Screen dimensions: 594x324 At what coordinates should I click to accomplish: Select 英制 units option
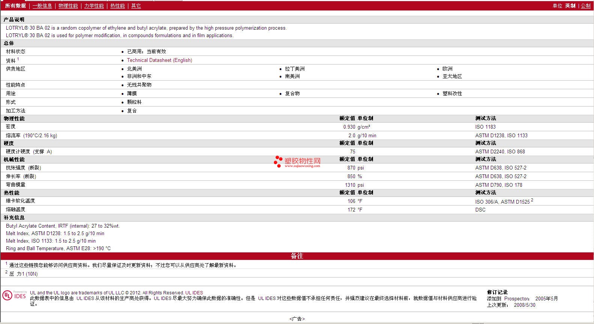point(570,6)
